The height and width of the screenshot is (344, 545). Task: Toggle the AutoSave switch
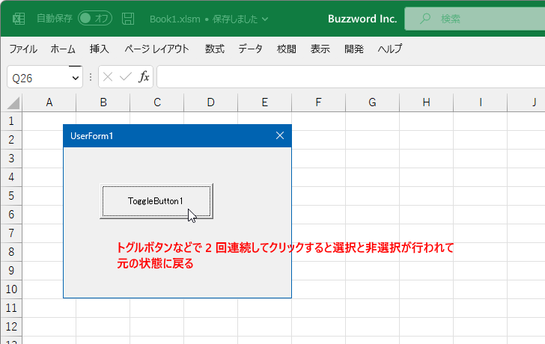[95, 19]
